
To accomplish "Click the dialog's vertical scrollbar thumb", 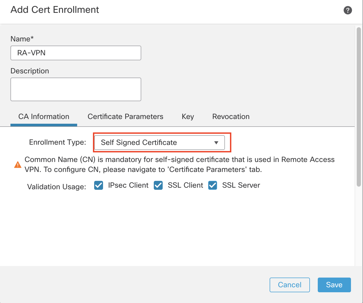I will (359, 107).
